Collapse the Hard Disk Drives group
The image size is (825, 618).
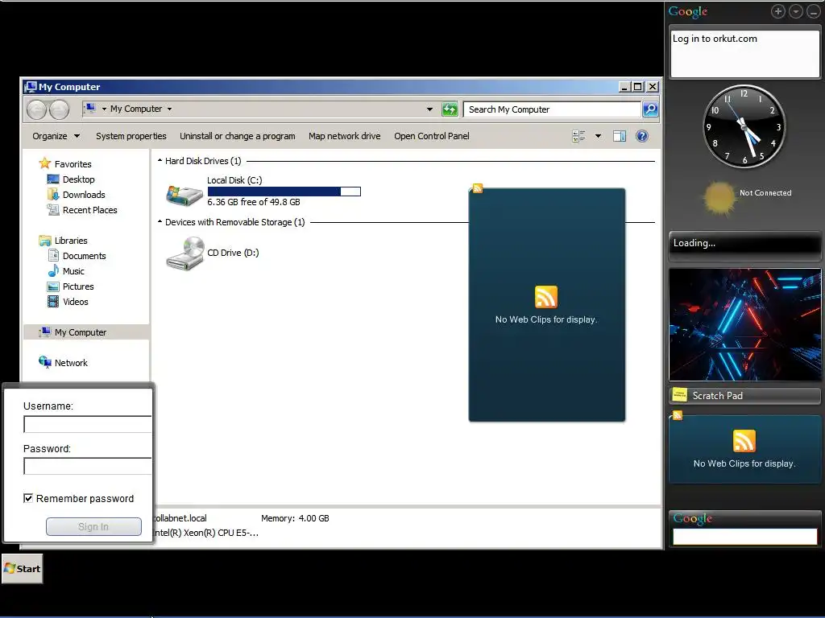[x=160, y=161]
